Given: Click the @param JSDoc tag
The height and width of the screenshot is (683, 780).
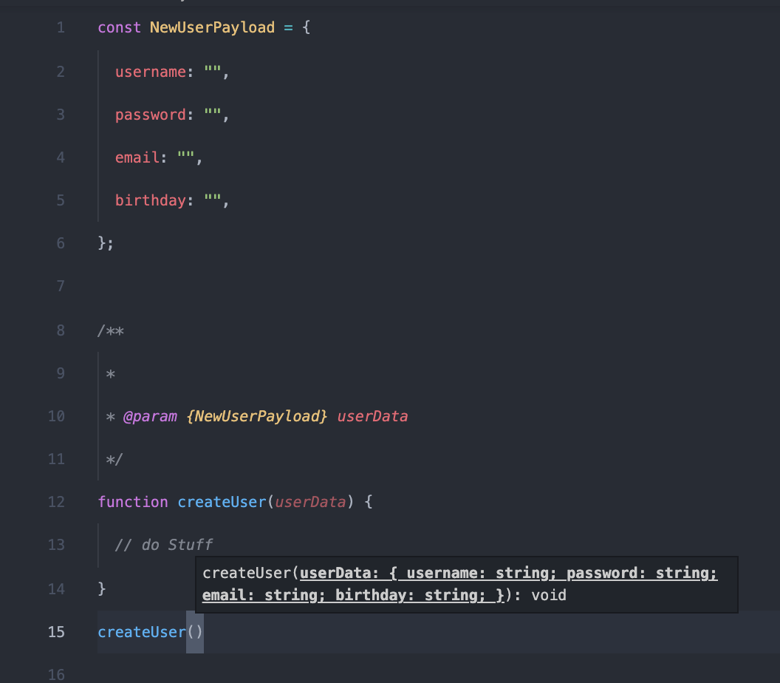Looking at the screenshot, I should click(x=151, y=415).
